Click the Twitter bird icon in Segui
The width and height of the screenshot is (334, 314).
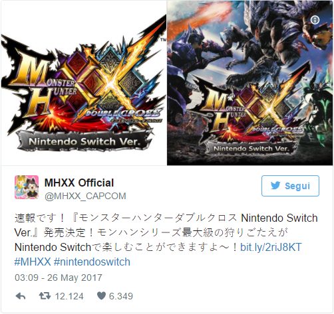click(275, 186)
